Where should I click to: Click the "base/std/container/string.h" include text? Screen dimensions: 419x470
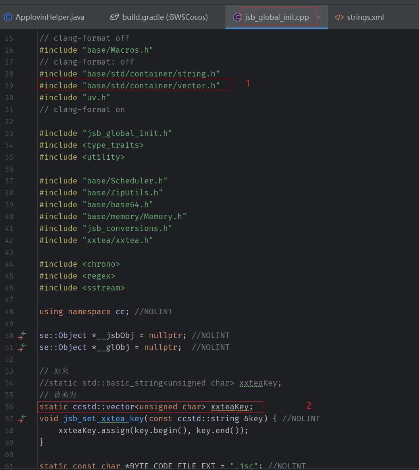[151, 74]
